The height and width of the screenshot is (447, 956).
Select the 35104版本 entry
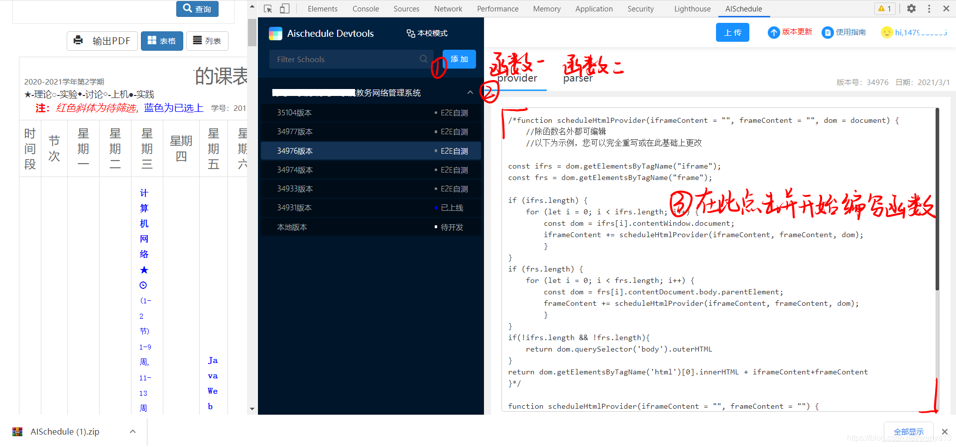pyautogui.click(x=371, y=113)
